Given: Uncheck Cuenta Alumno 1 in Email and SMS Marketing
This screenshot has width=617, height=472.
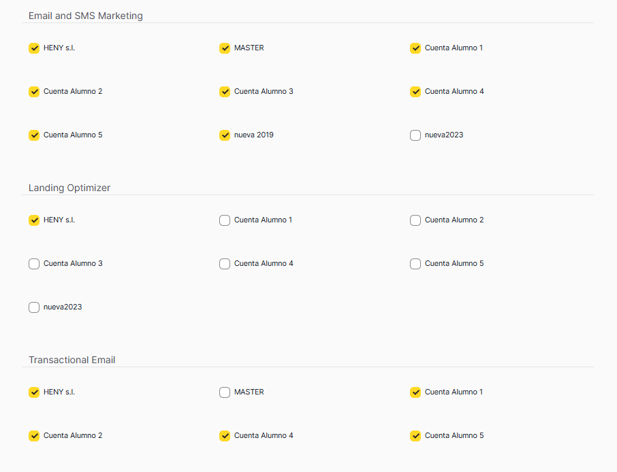Looking at the screenshot, I should [415, 48].
